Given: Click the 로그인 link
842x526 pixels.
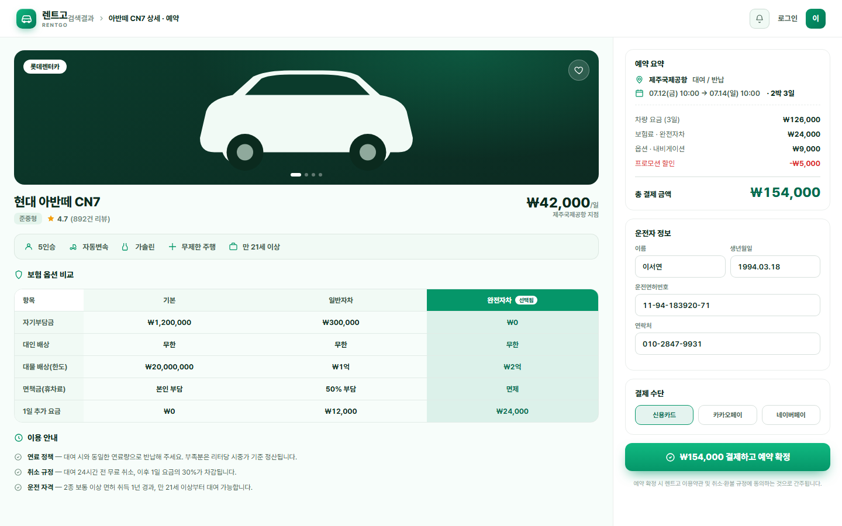Looking at the screenshot, I should 788,19.
